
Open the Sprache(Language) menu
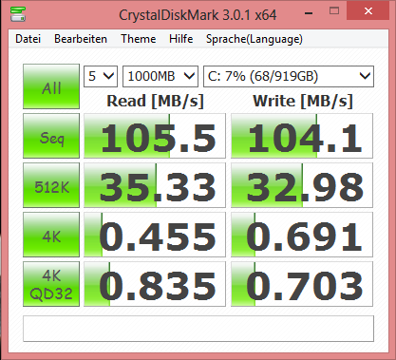255,39
